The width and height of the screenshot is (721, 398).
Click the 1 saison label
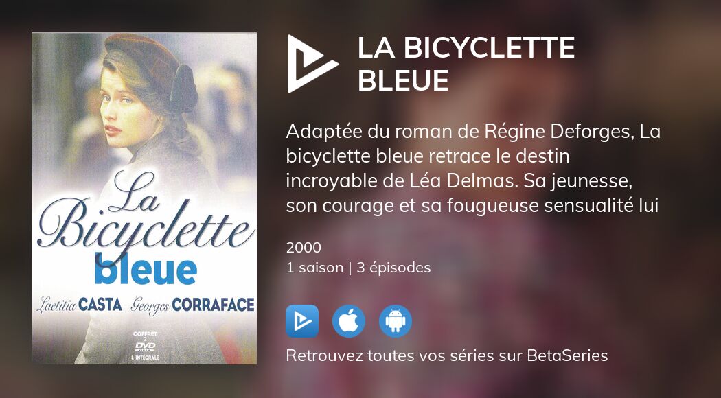pyautogui.click(x=314, y=268)
